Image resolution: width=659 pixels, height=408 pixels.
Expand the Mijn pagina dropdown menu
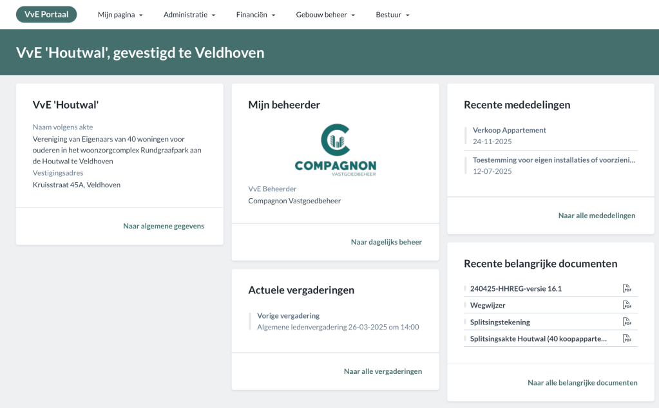click(x=120, y=15)
